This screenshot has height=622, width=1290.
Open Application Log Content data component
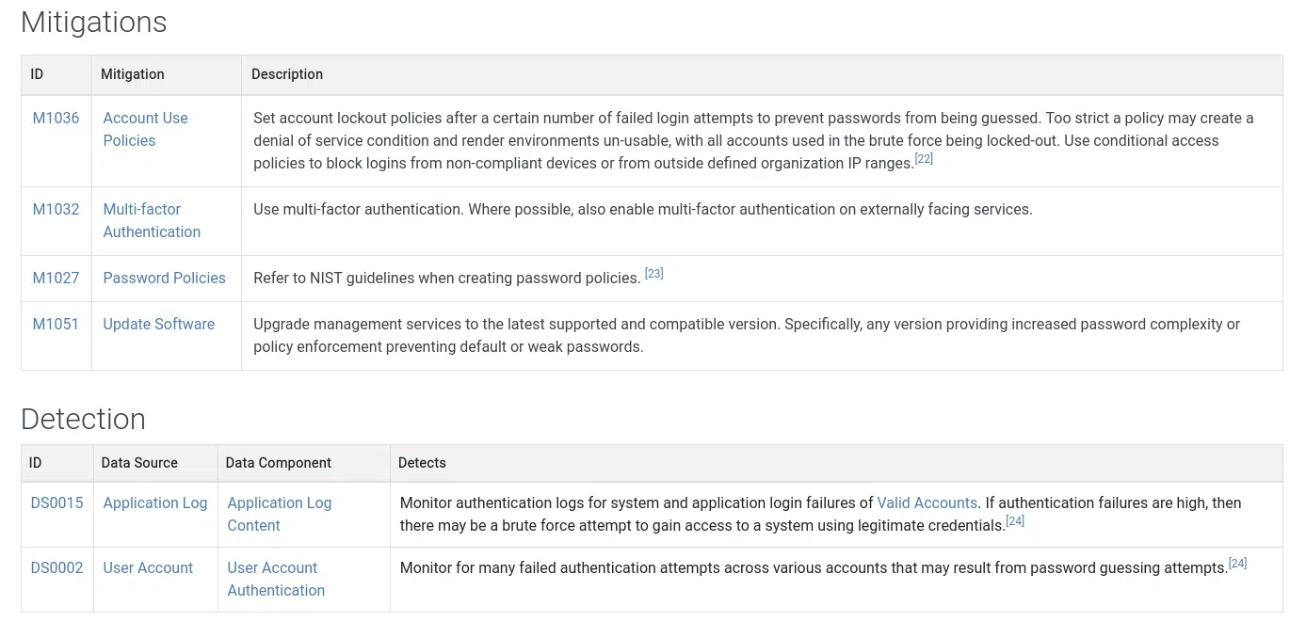pos(279,514)
